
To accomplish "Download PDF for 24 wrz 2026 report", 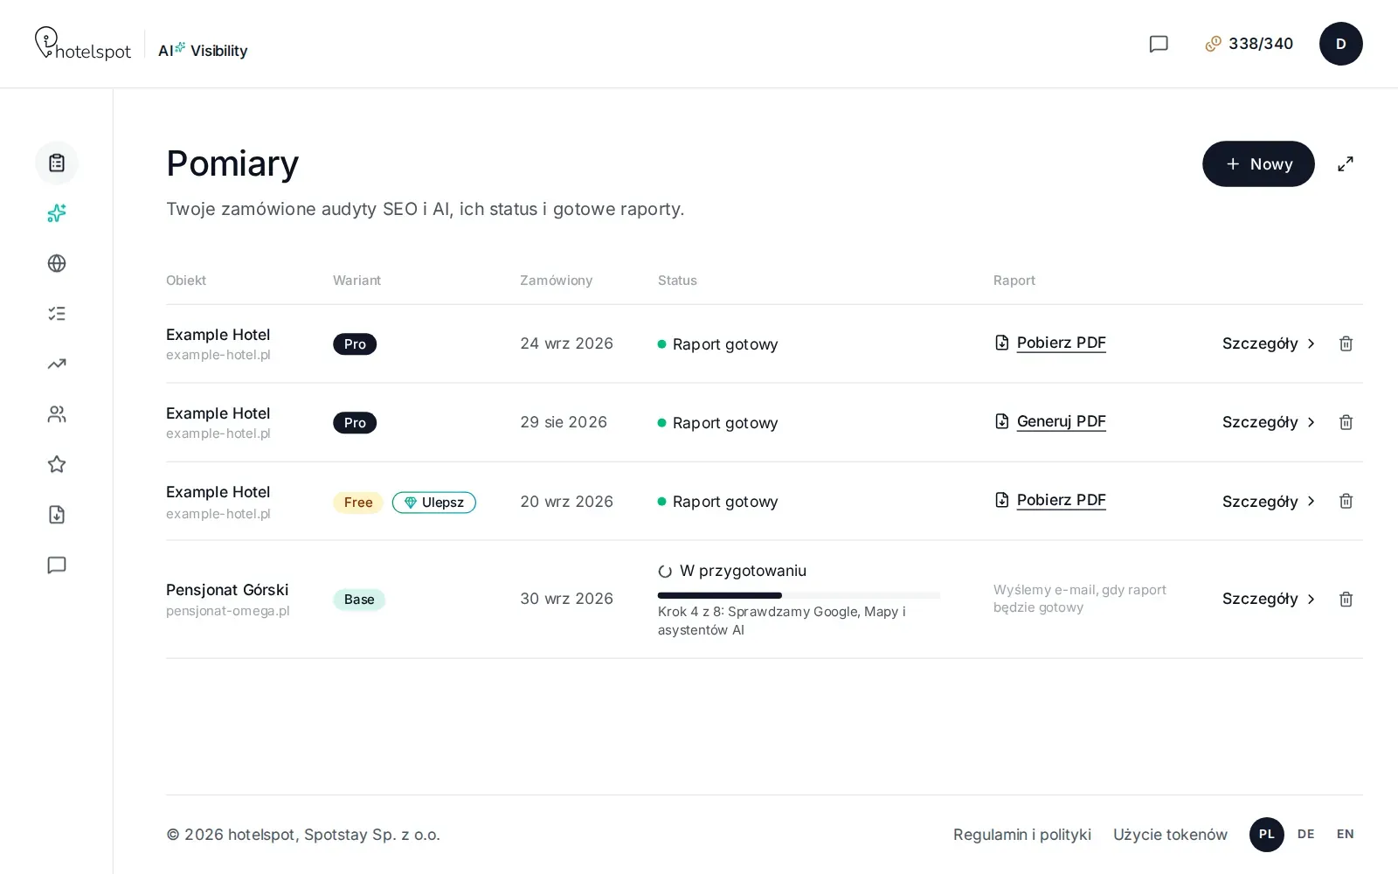I will click(1050, 343).
